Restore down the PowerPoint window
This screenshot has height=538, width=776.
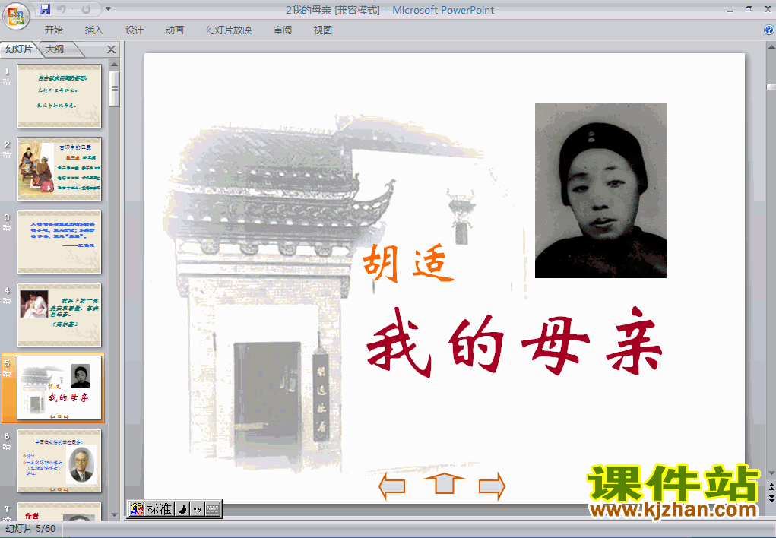click(x=749, y=9)
